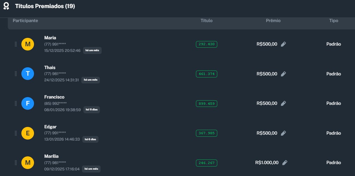Click the name Marília

(52, 156)
